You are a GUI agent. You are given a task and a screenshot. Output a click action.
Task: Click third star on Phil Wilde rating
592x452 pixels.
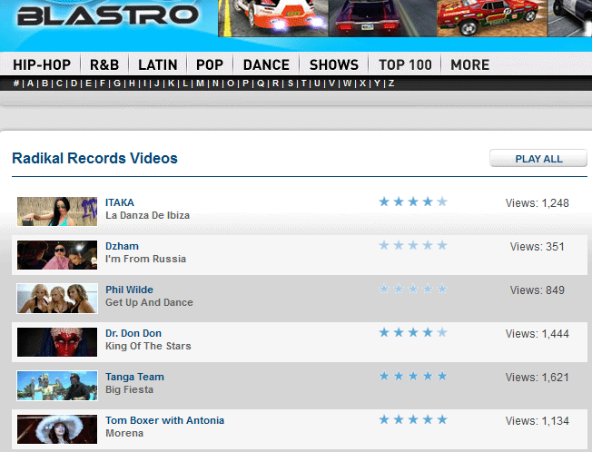click(413, 290)
